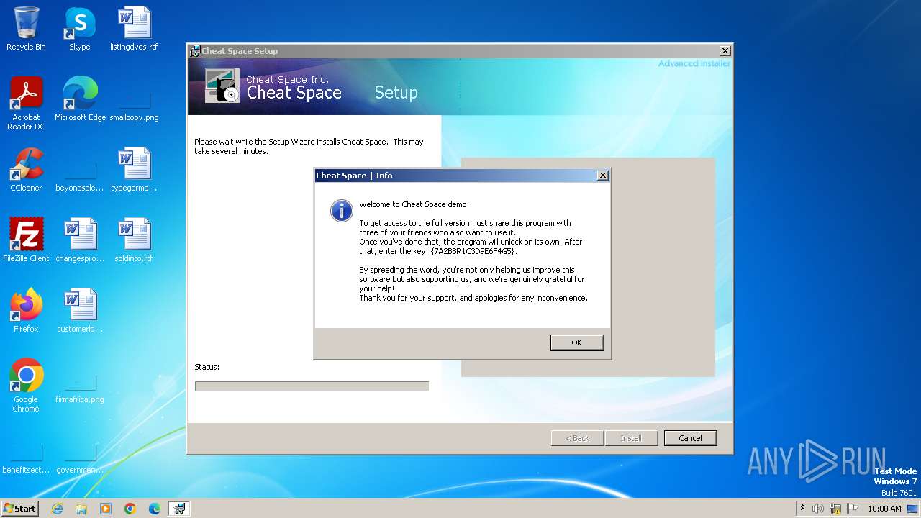Image resolution: width=921 pixels, height=518 pixels.
Task: Open Windows Explorer folder from taskbar
Action: 81,509
